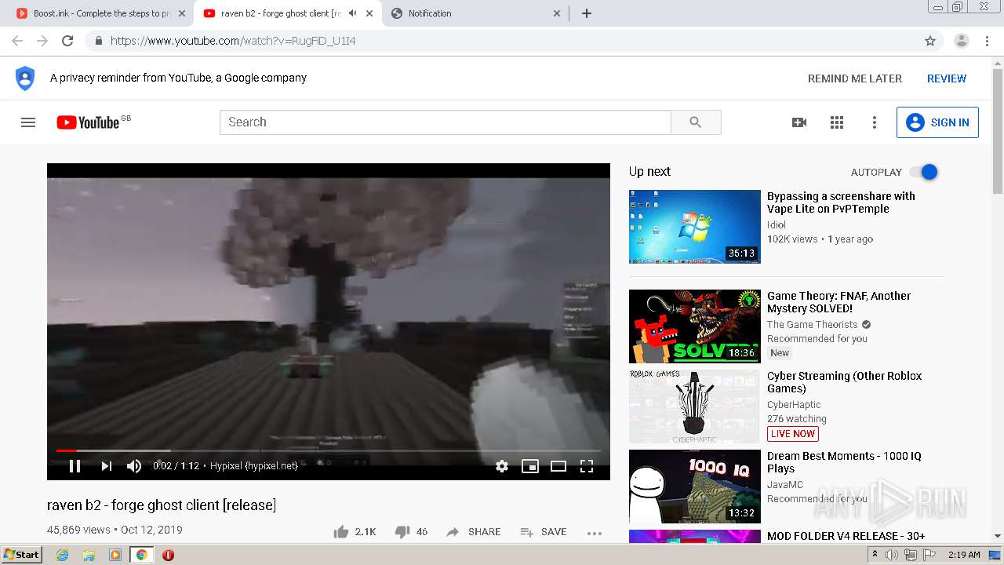Click the search magnifier button
The height and width of the screenshot is (565, 1004).
tap(696, 122)
